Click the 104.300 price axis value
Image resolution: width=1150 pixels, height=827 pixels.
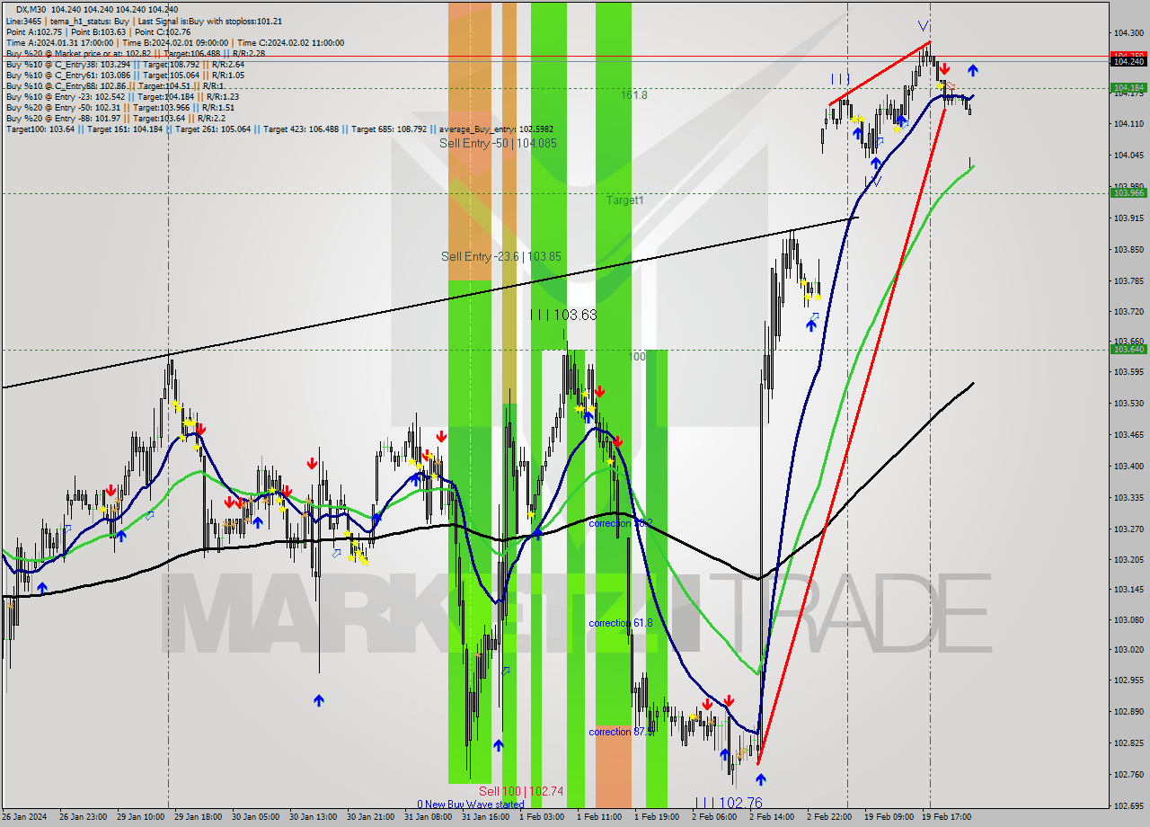1128,32
